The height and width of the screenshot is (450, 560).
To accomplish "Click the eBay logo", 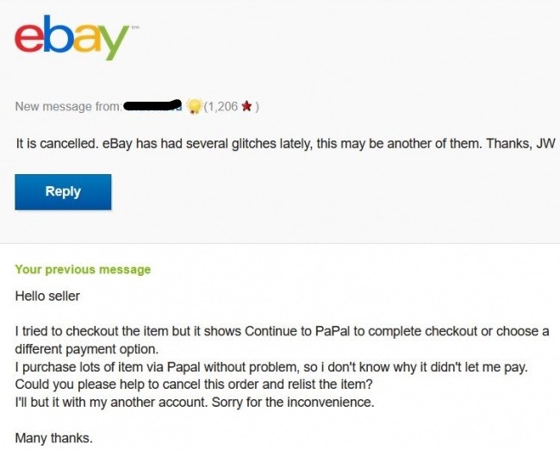I will [72, 38].
